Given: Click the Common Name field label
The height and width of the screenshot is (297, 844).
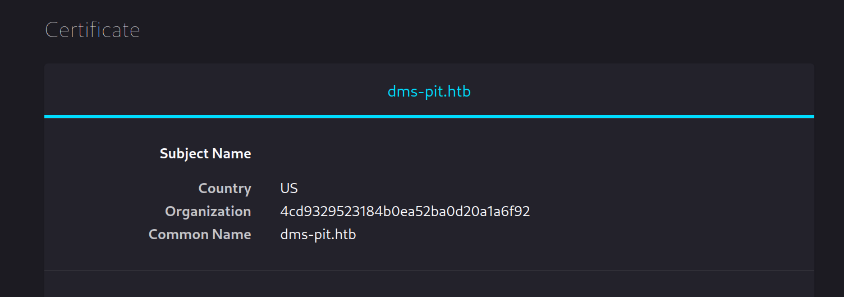Looking at the screenshot, I should click(200, 235).
